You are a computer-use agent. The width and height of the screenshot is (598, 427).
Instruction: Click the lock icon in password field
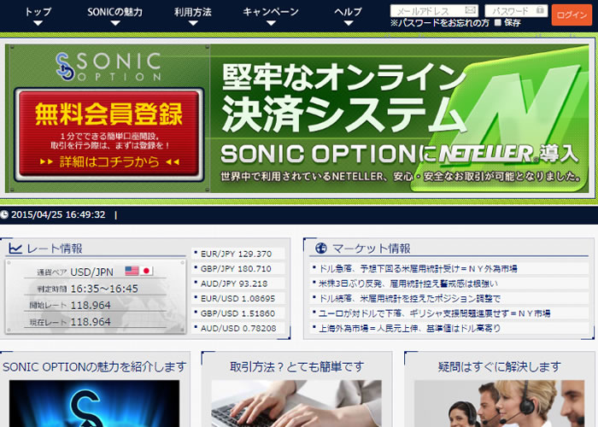point(540,10)
